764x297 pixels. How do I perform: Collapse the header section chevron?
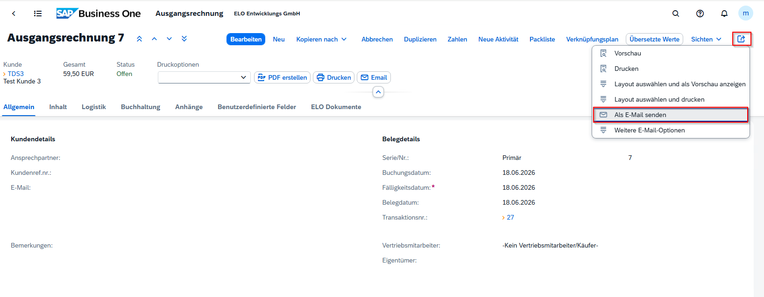(378, 92)
